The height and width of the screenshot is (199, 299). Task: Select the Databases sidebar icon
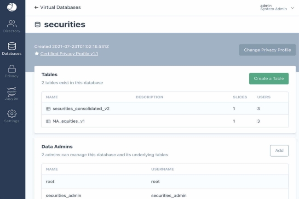click(x=12, y=46)
